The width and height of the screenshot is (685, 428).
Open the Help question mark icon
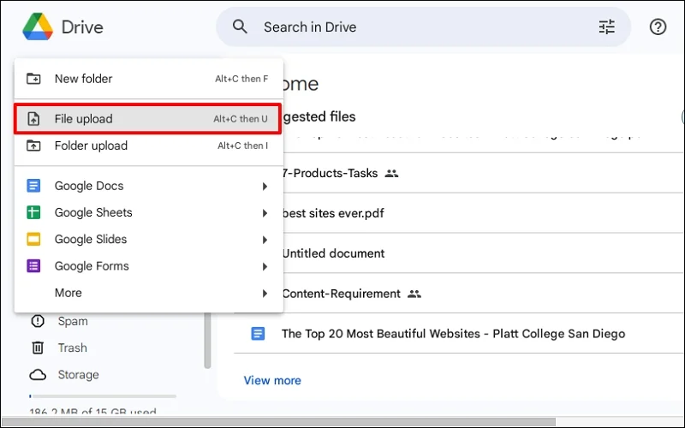coord(658,27)
